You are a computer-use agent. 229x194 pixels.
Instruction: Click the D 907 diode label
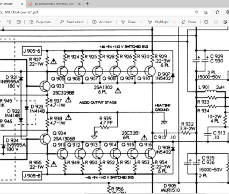click(163, 74)
